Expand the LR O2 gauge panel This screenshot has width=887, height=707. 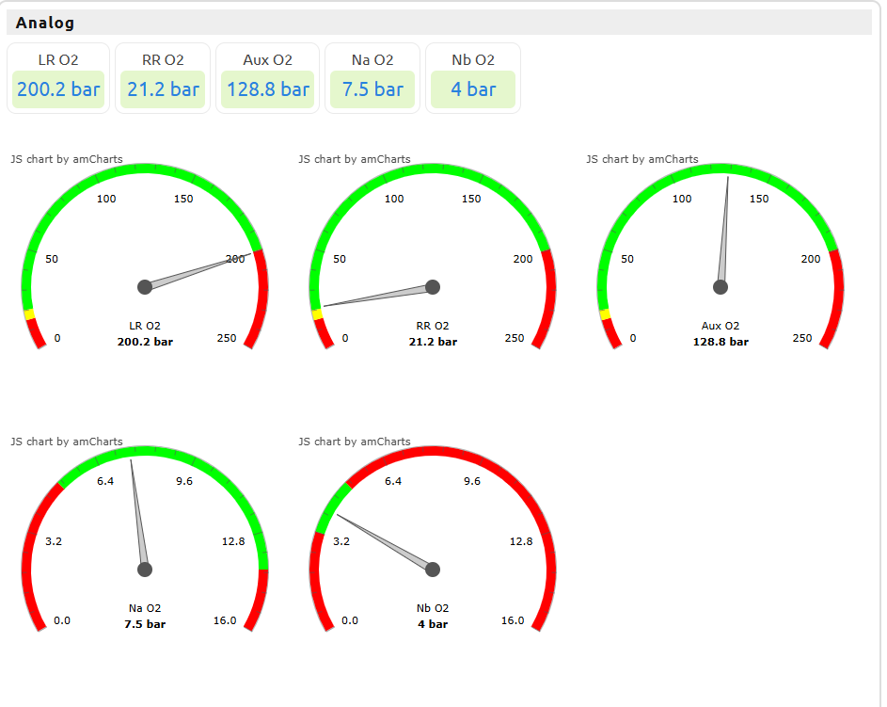click(144, 254)
